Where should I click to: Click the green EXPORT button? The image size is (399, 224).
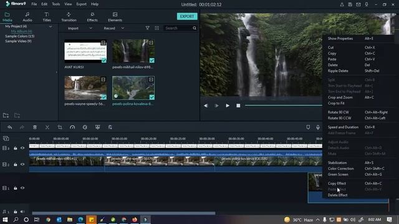click(187, 16)
